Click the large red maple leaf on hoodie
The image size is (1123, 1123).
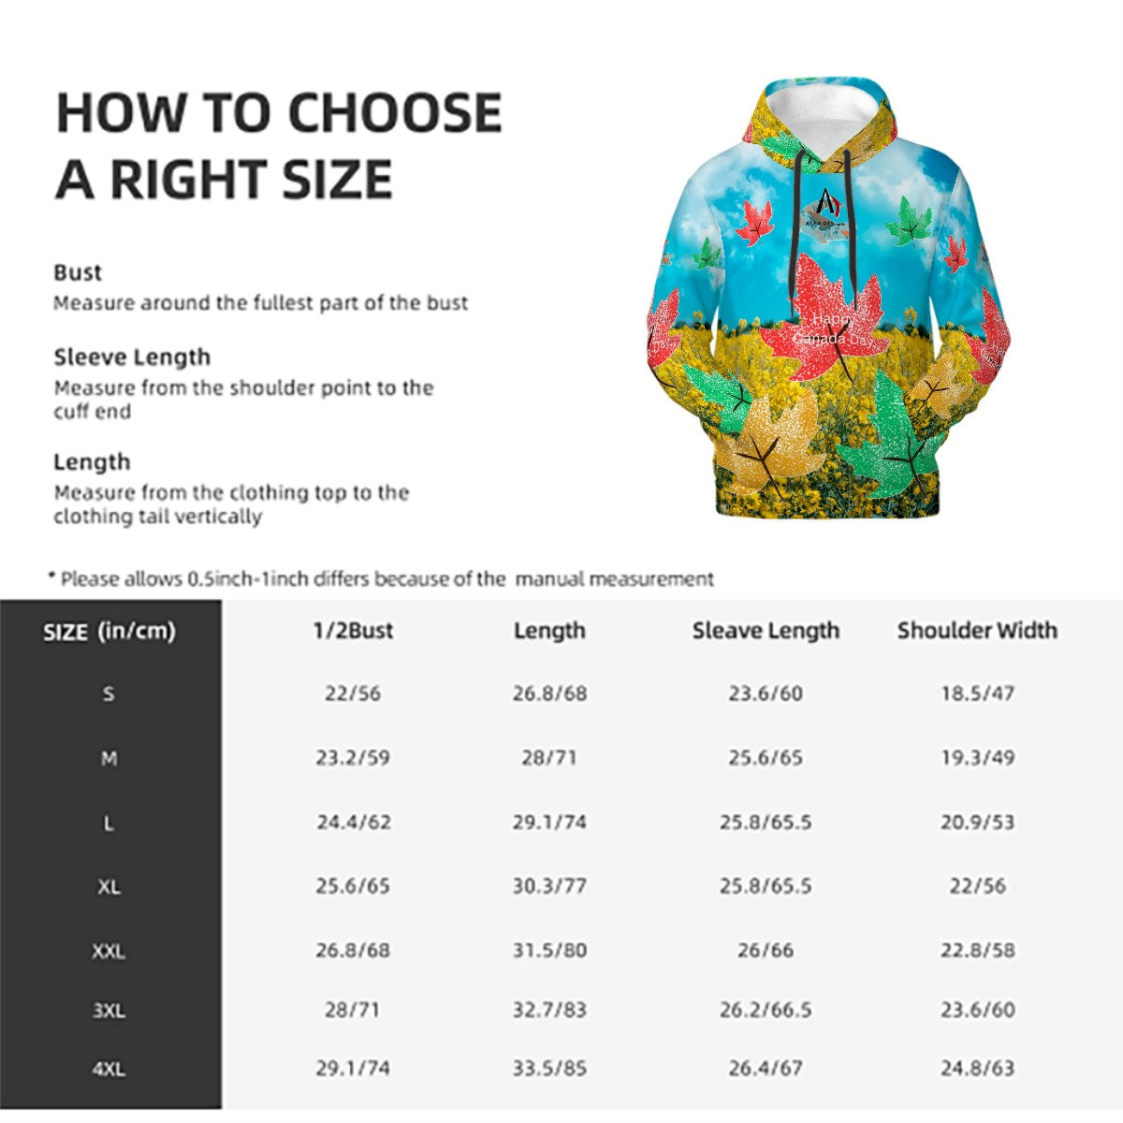[x=825, y=323]
